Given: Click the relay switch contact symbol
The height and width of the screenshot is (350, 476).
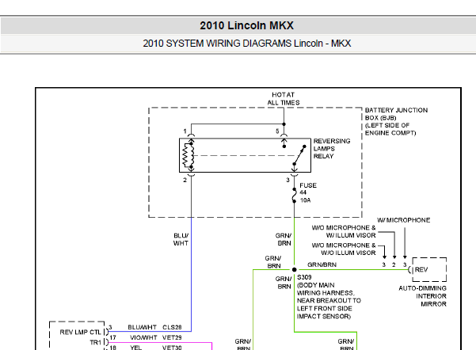Looking at the screenshot, I should pos(299,155).
